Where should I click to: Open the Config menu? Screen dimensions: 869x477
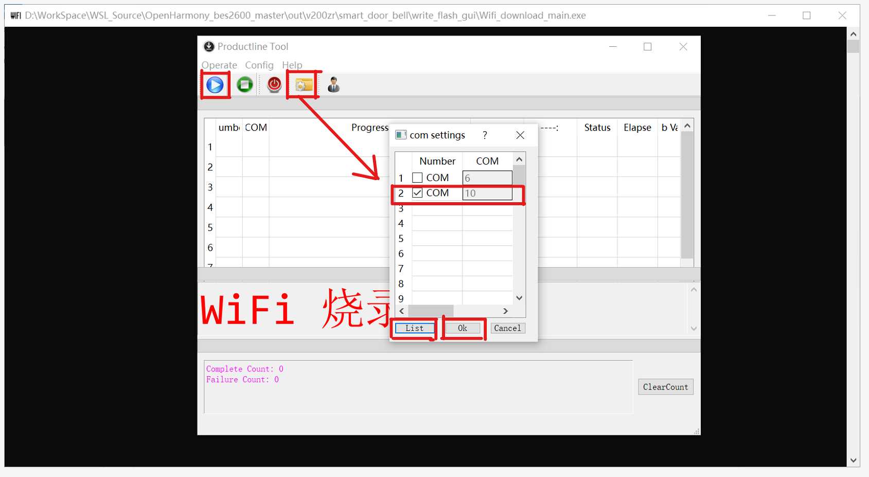259,65
